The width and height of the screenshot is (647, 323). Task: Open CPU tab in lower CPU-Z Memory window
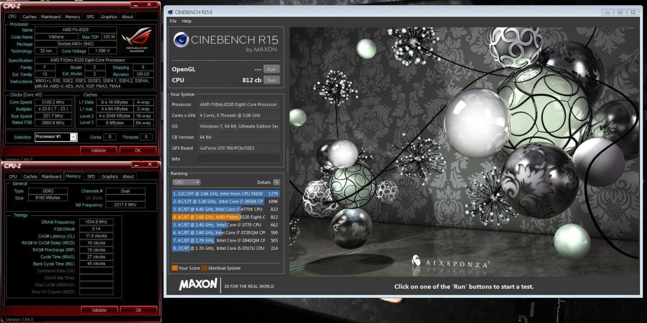point(12,177)
